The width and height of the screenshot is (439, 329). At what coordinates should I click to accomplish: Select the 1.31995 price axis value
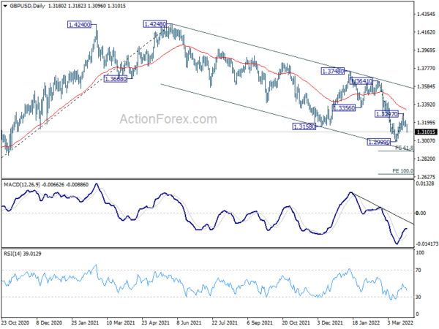point(426,123)
